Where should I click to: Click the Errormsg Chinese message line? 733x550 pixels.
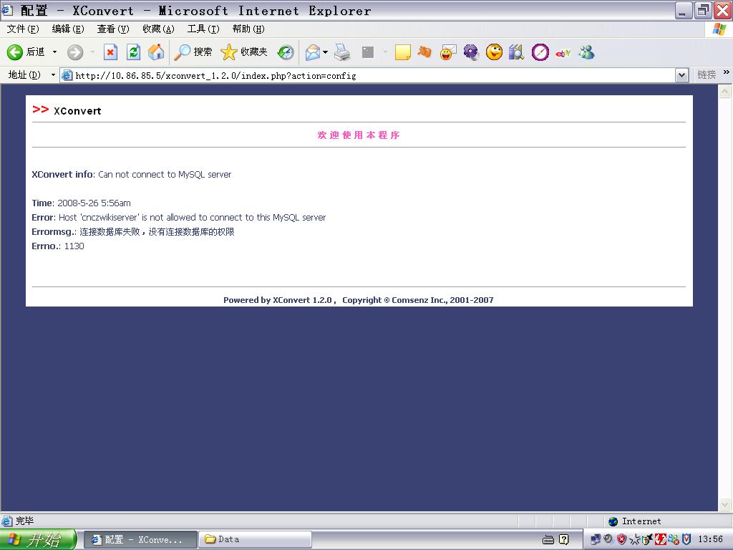point(133,232)
